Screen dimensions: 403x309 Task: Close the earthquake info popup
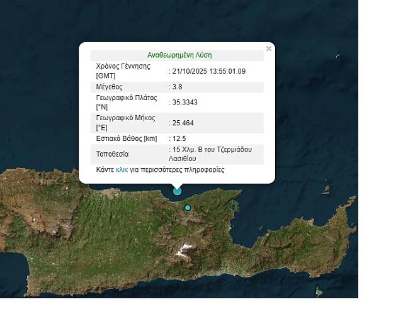click(269, 48)
